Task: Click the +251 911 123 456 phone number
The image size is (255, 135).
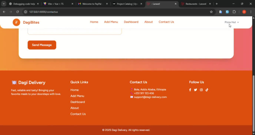Action: (144, 93)
